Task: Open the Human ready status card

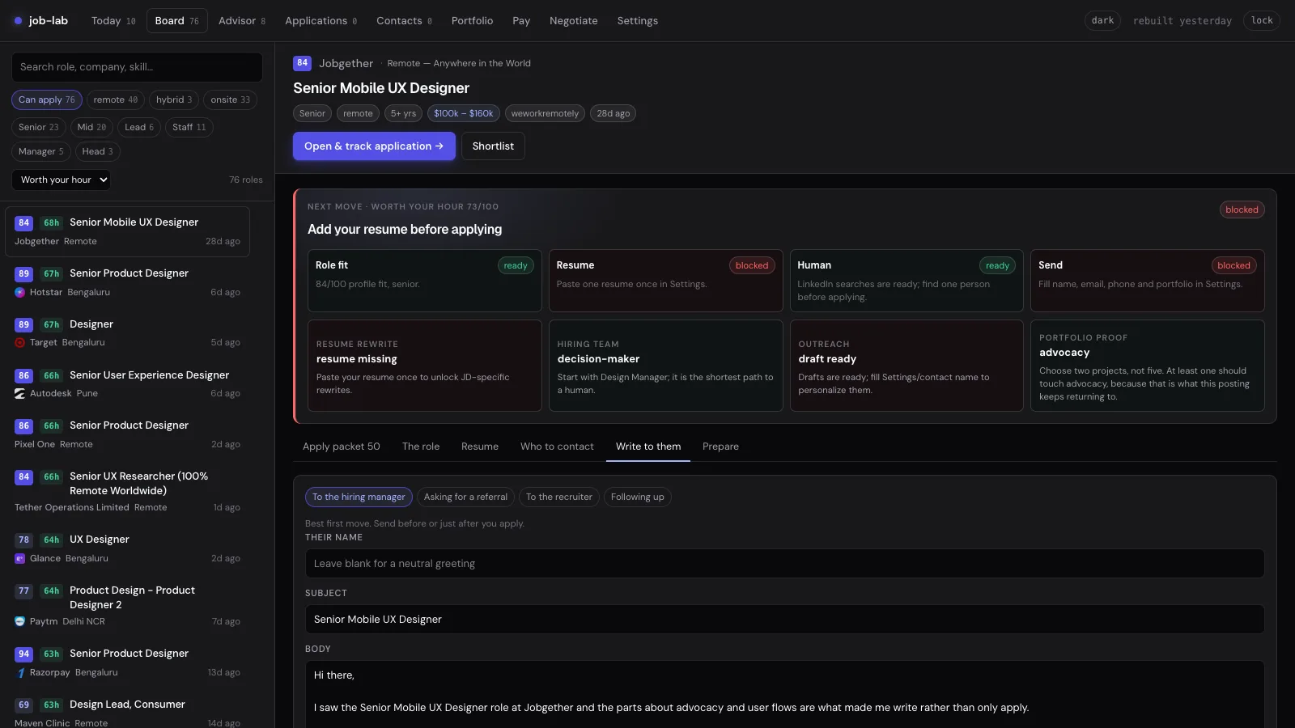Action: (x=906, y=281)
